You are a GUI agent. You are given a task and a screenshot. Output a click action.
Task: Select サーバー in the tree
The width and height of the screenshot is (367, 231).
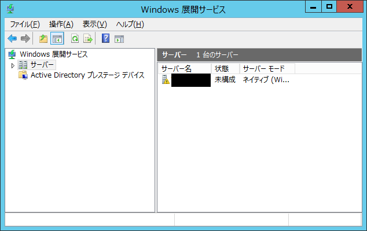(x=42, y=65)
